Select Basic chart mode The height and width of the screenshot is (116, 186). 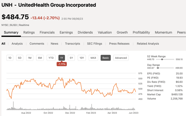[105, 58]
